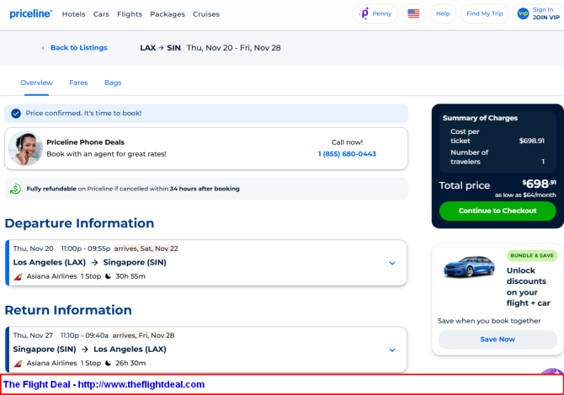Click the blue car bundle image
The width and height of the screenshot is (564, 395).
coord(469,266)
